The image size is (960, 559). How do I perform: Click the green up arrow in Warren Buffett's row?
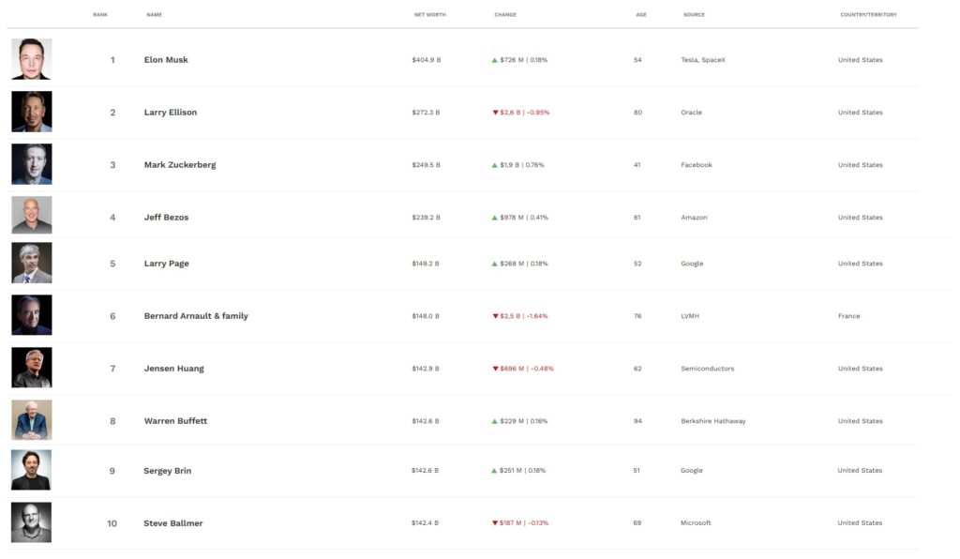[495, 421]
